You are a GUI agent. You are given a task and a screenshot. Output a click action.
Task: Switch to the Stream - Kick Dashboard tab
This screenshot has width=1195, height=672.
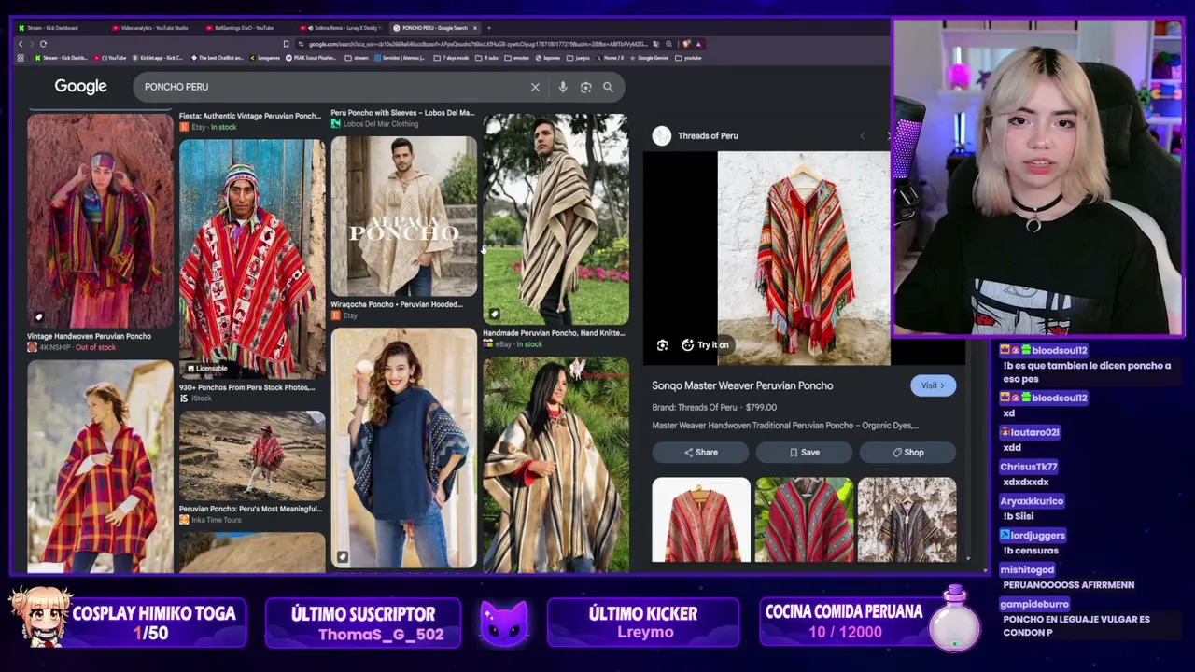[x=56, y=28]
